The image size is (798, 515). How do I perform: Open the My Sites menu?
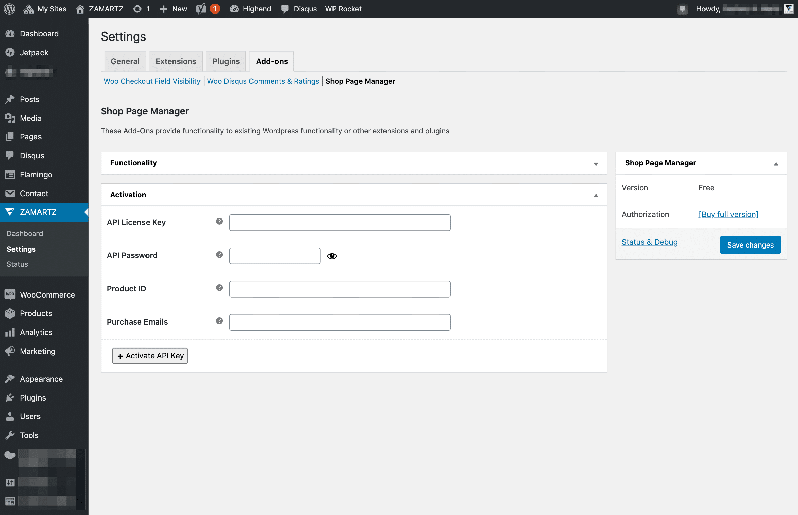pyautogui.click(x=44, y=9)
